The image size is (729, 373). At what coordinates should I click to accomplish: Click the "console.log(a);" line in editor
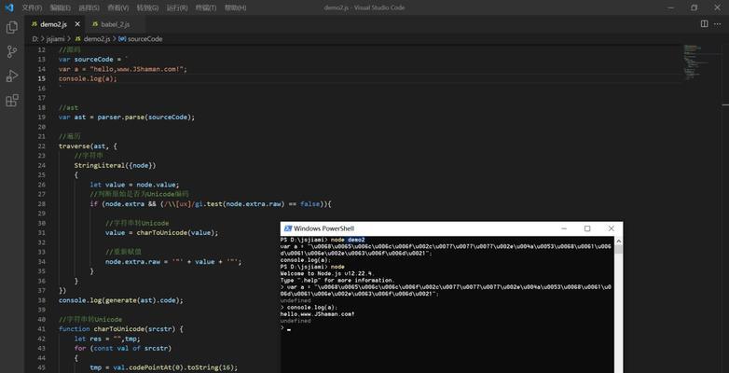click(x=88, y=78)
